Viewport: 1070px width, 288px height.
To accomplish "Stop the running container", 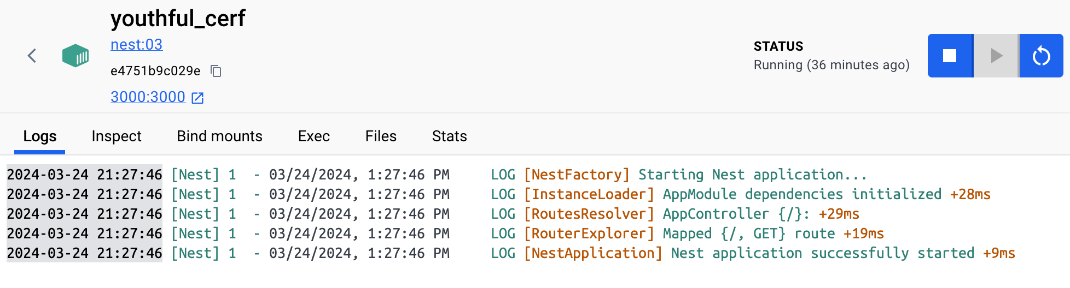I will pos(950,56).
